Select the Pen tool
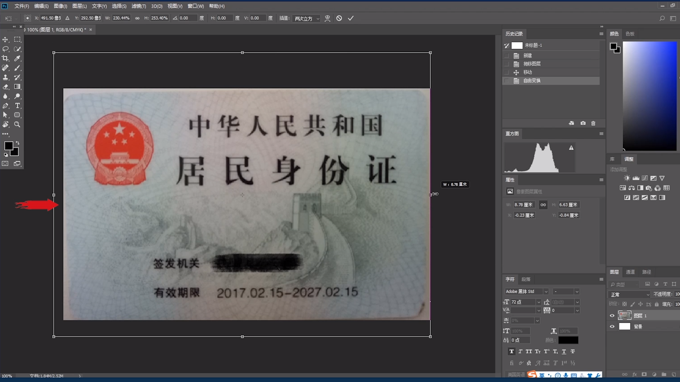 (5, 106)
